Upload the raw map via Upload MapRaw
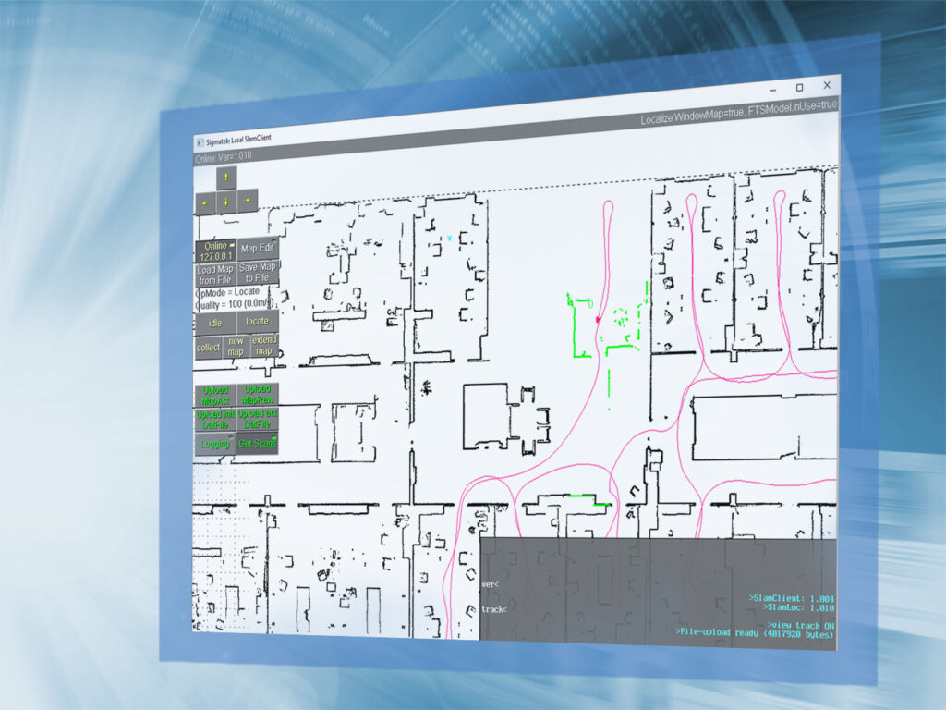 click(x=258, y=394)
